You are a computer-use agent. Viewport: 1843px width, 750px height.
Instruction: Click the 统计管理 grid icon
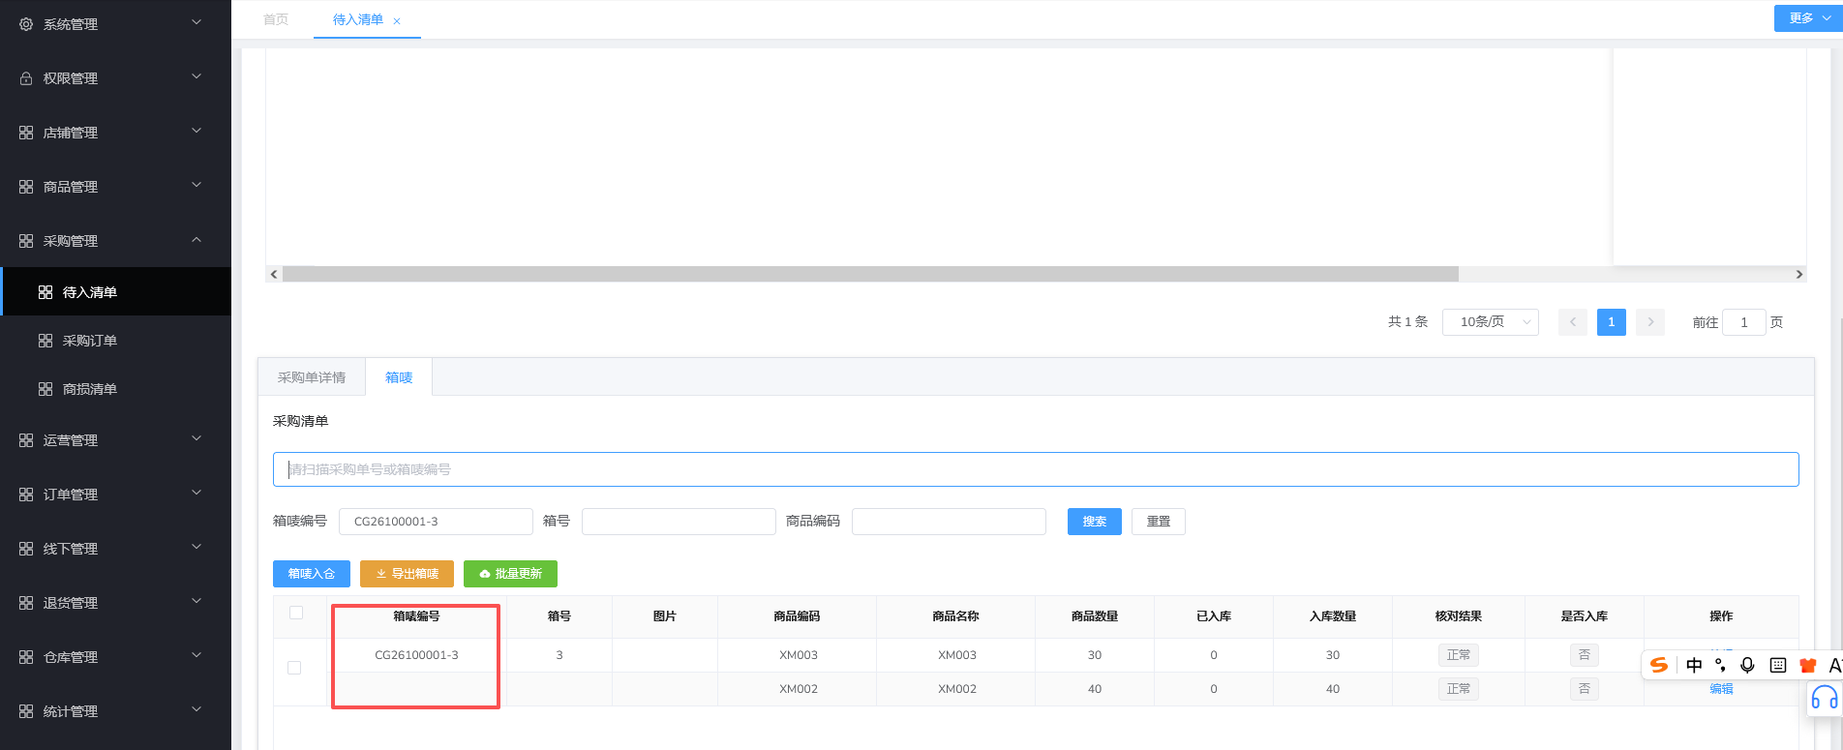click(26, 711)
